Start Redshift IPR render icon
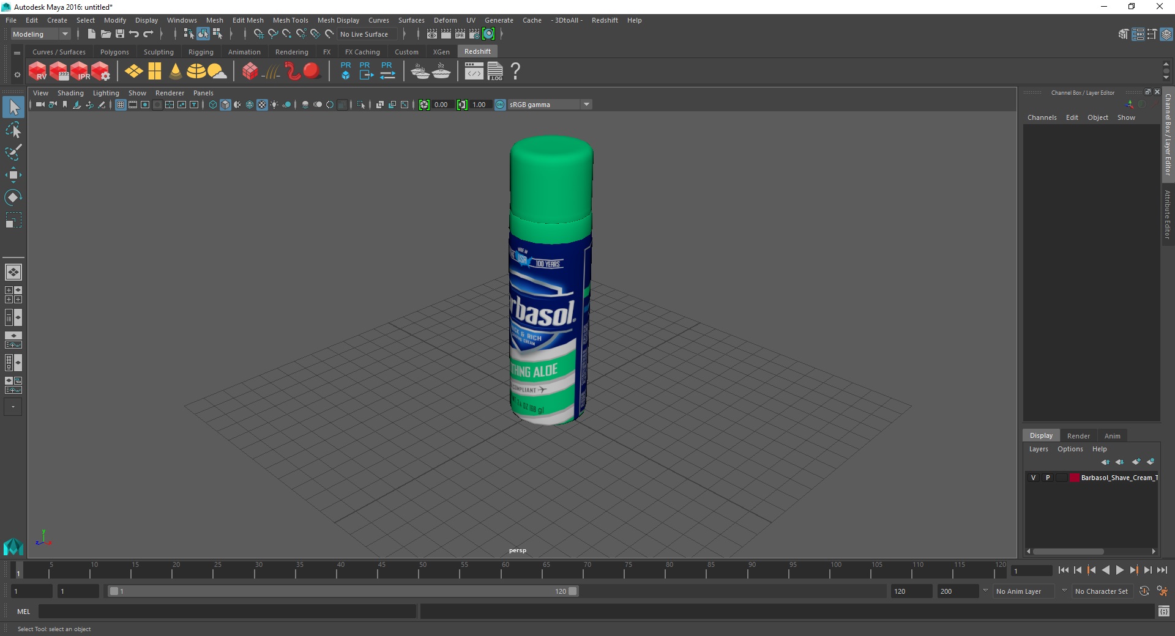Screen dimensions: 1175x636 (x=80, y=72)
